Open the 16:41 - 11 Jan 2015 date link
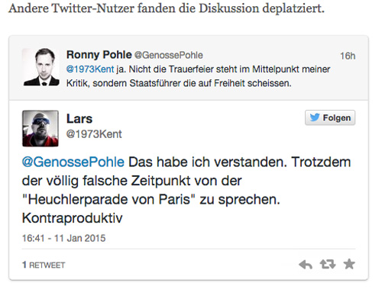The height and width of the screenshot is (289, 382). pos(63,238)
